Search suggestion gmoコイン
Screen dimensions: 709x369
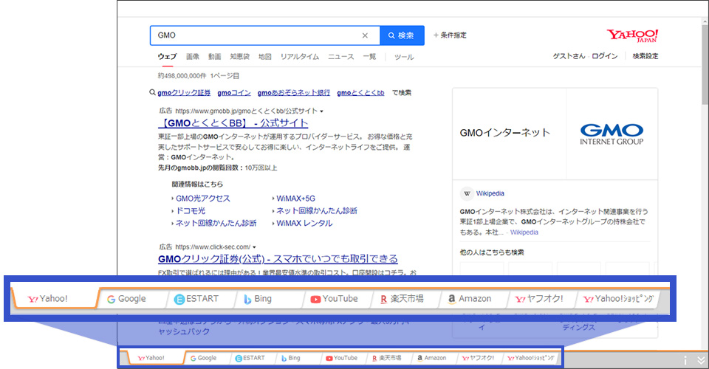pos(234,92)
